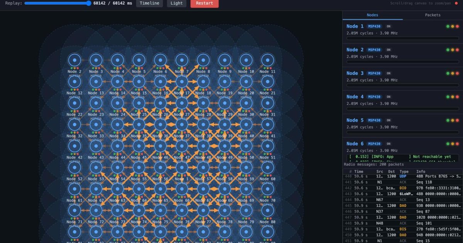Select the Node 31 mote in the grid
The width and height of the screenshot is (463, 243).
(x=267, y=103)
